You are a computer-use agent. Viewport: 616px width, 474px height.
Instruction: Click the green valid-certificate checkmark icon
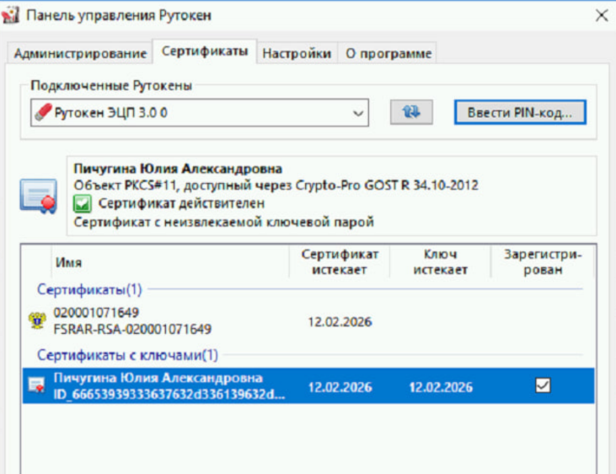point(83,203)
